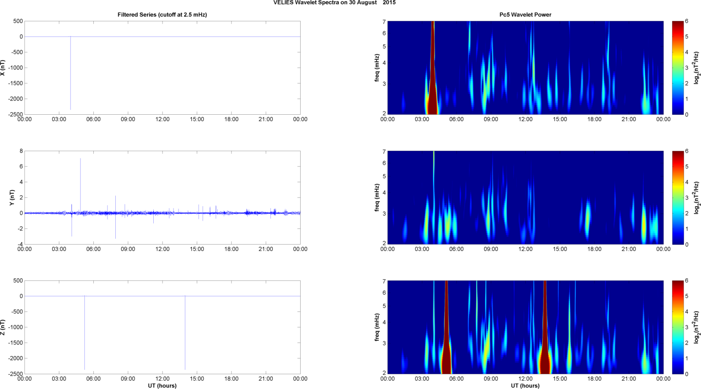Click the 09:00 tick under X wavelet plot
The image size is (701, 389).
click(x=491, y=119)
